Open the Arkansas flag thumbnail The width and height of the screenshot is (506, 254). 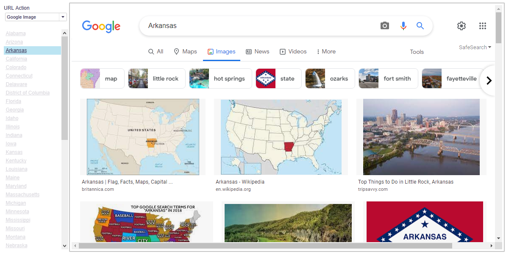pyautogui.click(x=425, y=222)
